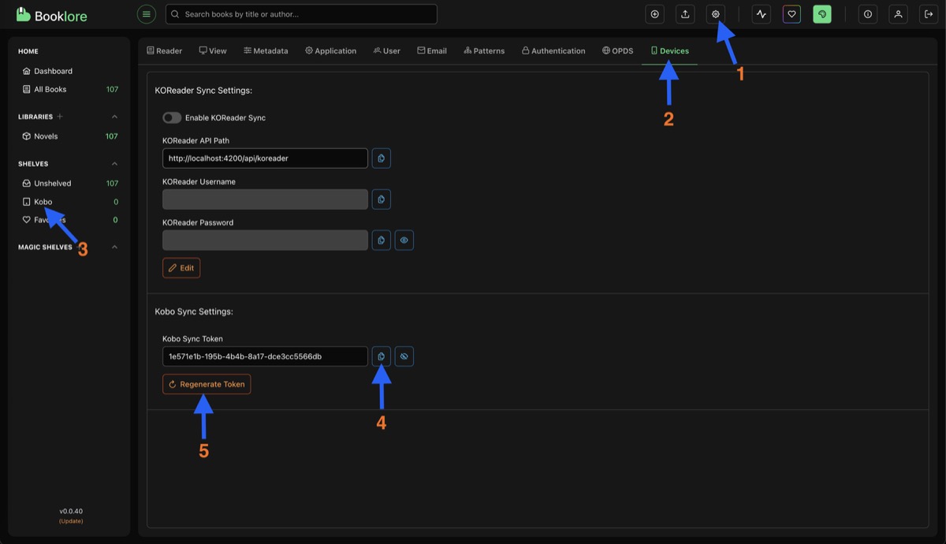Click the add book plus-circle icon
This screenshot has height=544, width=946.
[x=654, y=14]
